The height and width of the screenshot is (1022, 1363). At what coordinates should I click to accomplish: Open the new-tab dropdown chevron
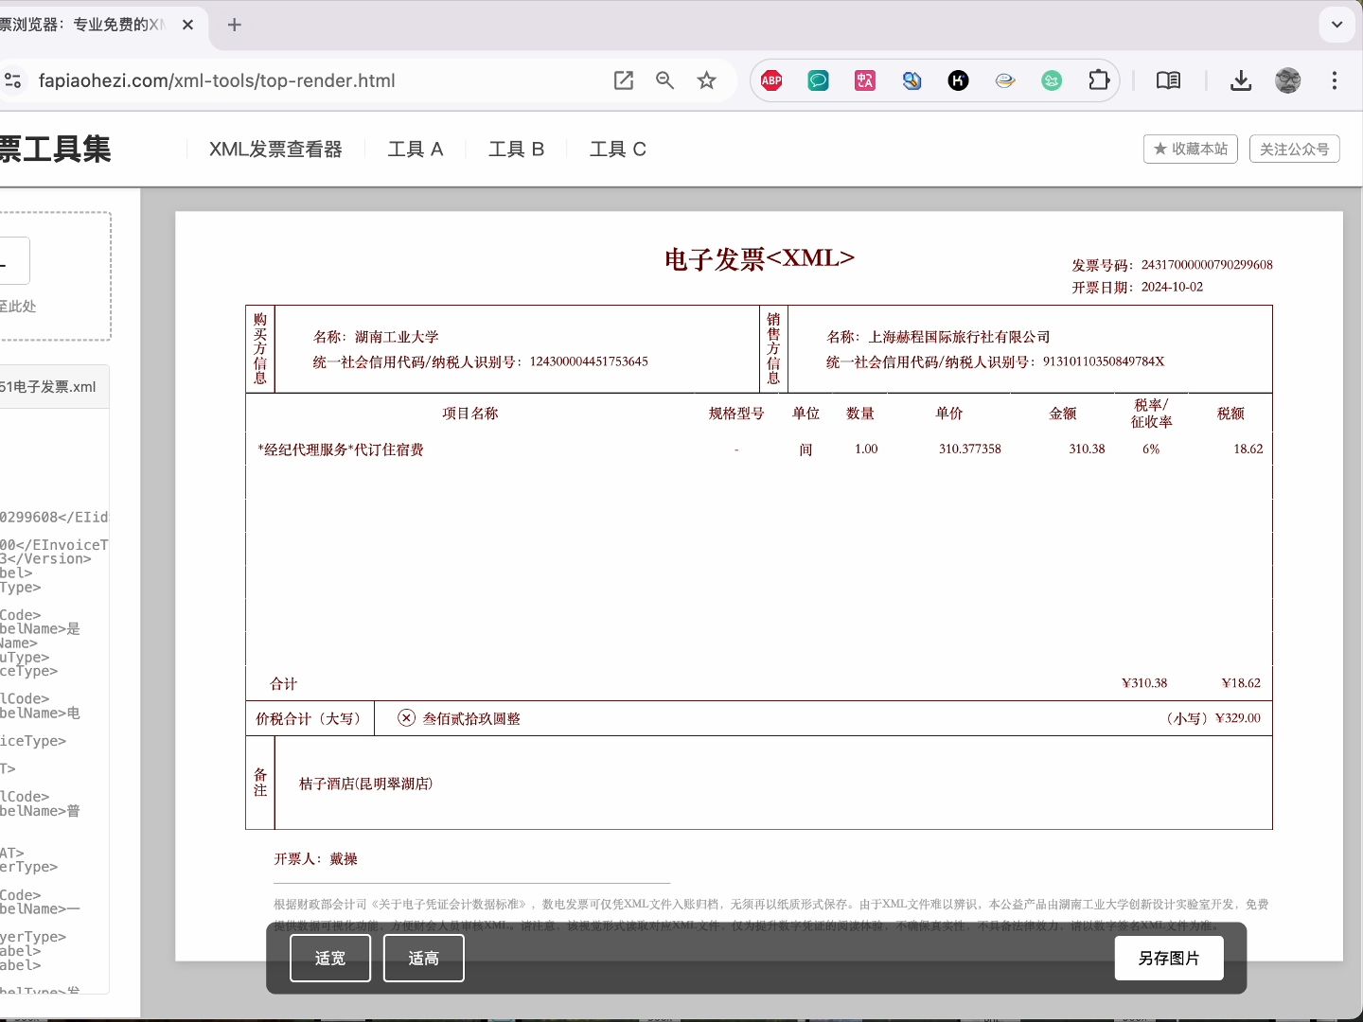coord(1336,24)
